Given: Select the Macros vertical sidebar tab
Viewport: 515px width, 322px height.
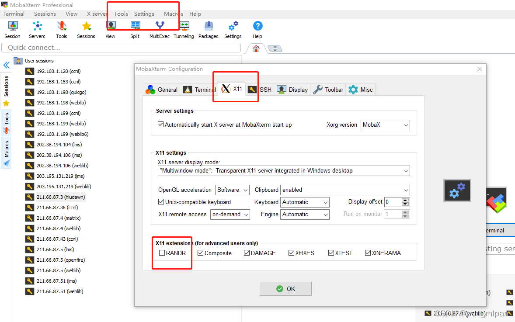Looking at the screenshot, I should click(6, 153).
